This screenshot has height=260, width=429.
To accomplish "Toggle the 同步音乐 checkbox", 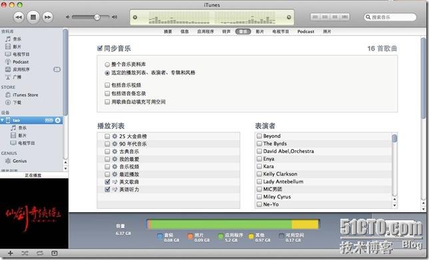I will [x=100, y=49].
